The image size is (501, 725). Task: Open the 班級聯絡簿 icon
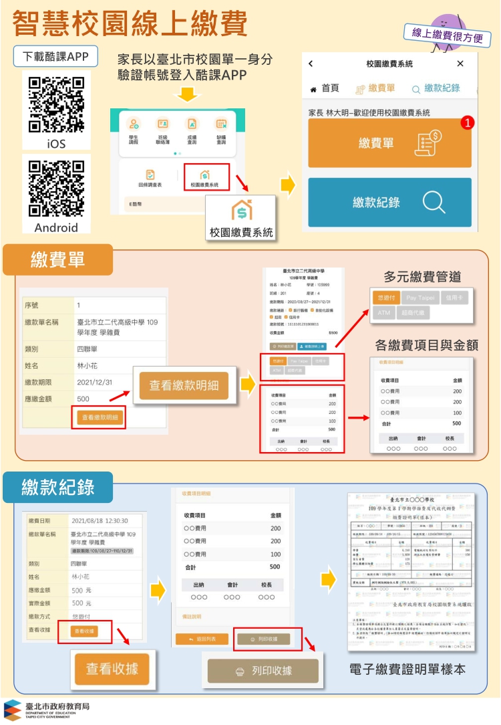pyautogui.click(x=163, y=125)
